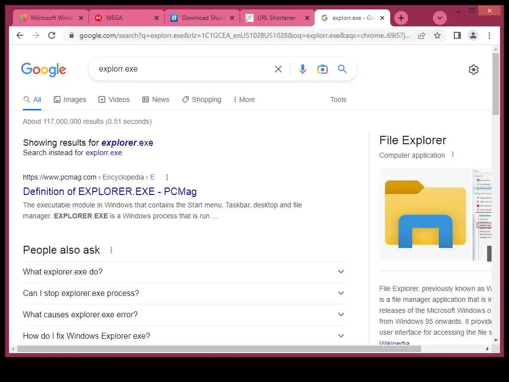Close the MEGA tab
This screenshot has height=382, width=509.
tap(157, 18)
